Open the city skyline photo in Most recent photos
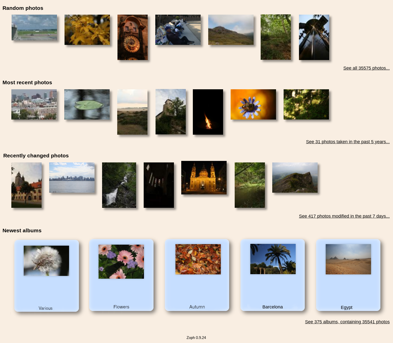This screenshot has height=343, width=393. click(34, 104)
